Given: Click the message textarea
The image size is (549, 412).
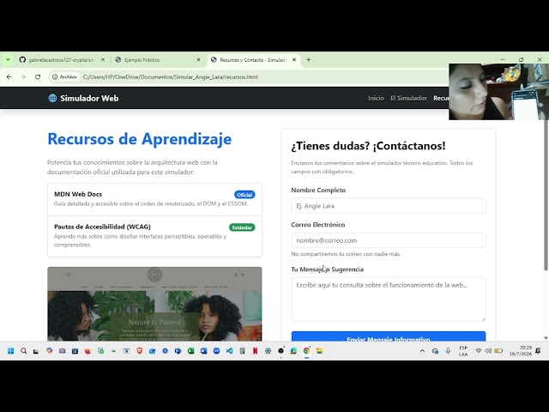Looking at the screenshot, I should tap(389, 300).
